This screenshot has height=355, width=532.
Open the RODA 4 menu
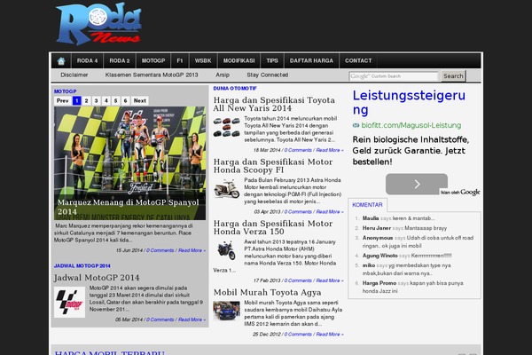[x=87, y=61]
